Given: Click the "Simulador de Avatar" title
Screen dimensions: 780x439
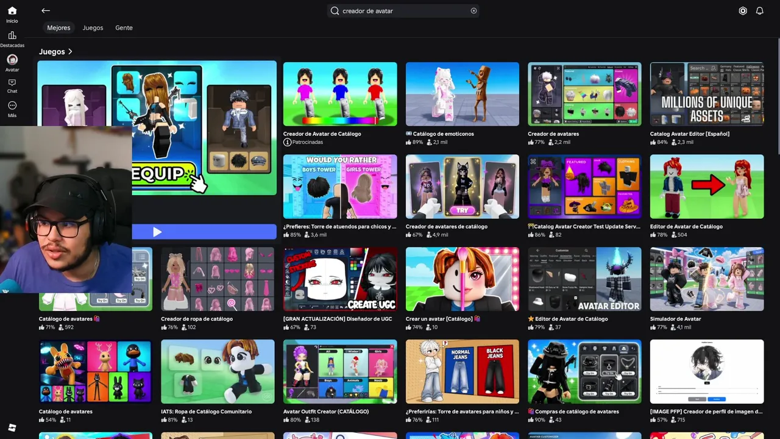Looking at the screenshot, I should 676,319.
